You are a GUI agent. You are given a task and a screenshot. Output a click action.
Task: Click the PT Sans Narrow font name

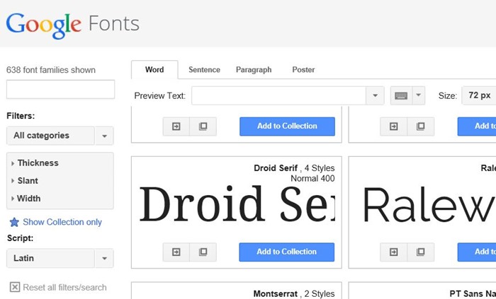tap(473, 293)
